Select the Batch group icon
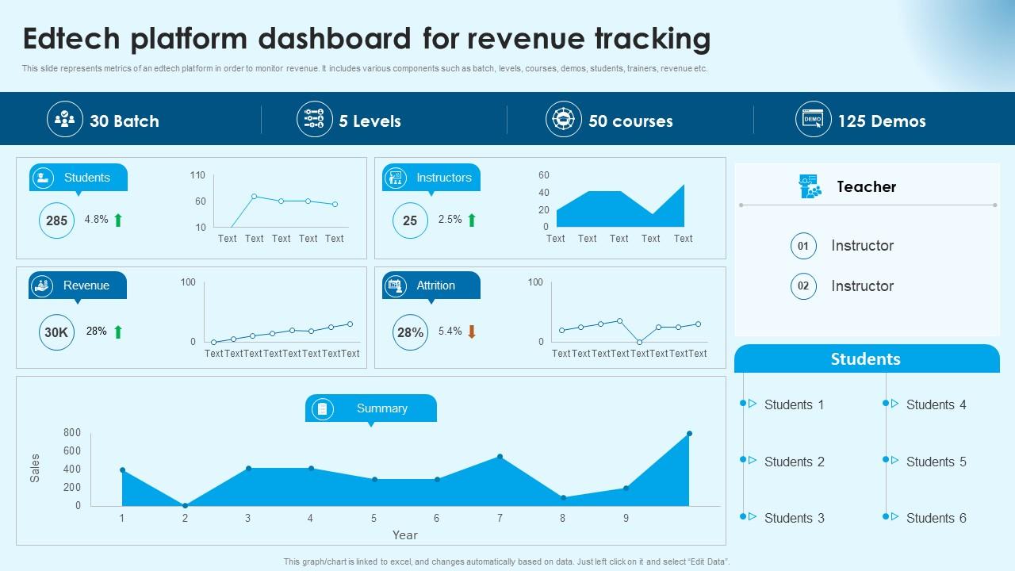The image size is (1015, 571). pyautogui.click(x=66, y=120)
